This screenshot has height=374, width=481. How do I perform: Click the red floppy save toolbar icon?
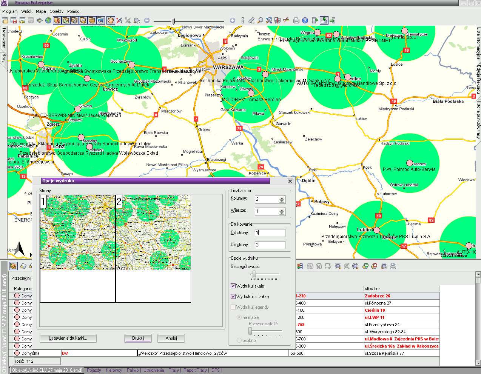click(14, 20)
